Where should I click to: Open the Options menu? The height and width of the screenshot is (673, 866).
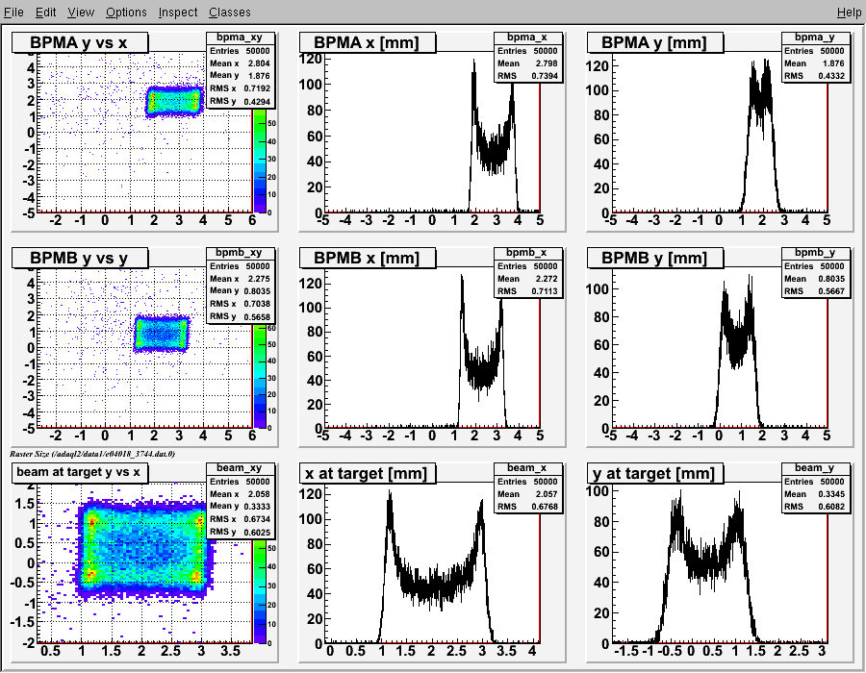click(126, 12)
